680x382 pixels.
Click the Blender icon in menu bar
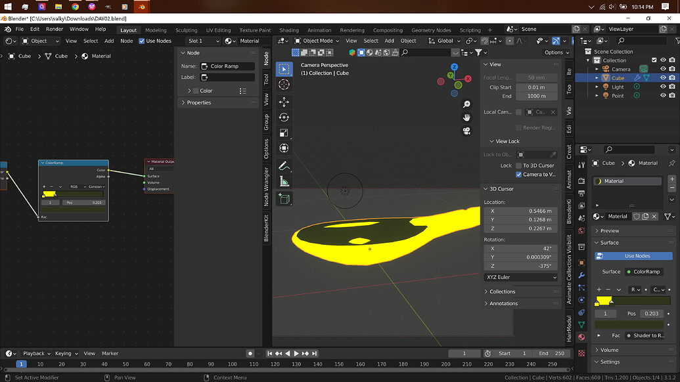point(7,29)
